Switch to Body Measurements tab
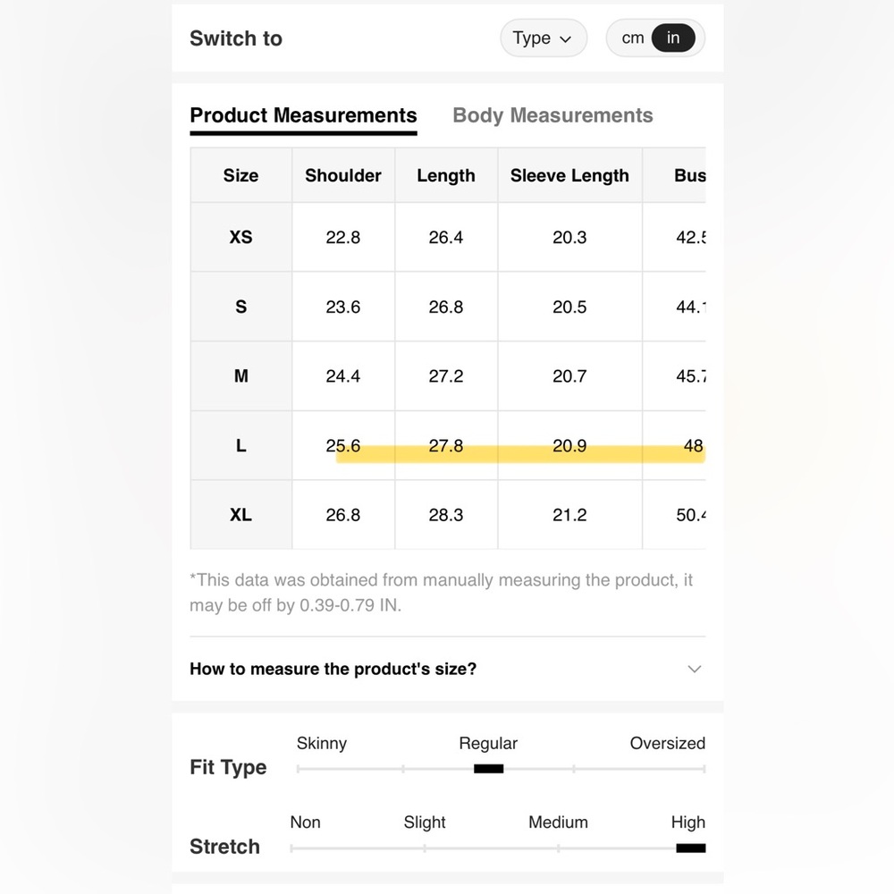Viewport: 894px width, 894px height. coord(552,115)
